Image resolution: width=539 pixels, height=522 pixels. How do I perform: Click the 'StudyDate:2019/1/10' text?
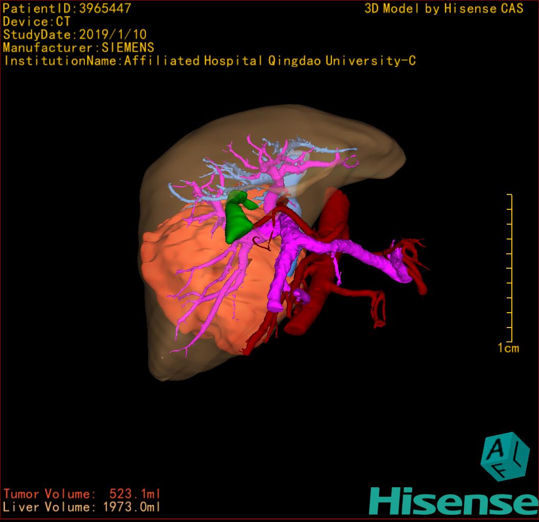pos(75,35)
